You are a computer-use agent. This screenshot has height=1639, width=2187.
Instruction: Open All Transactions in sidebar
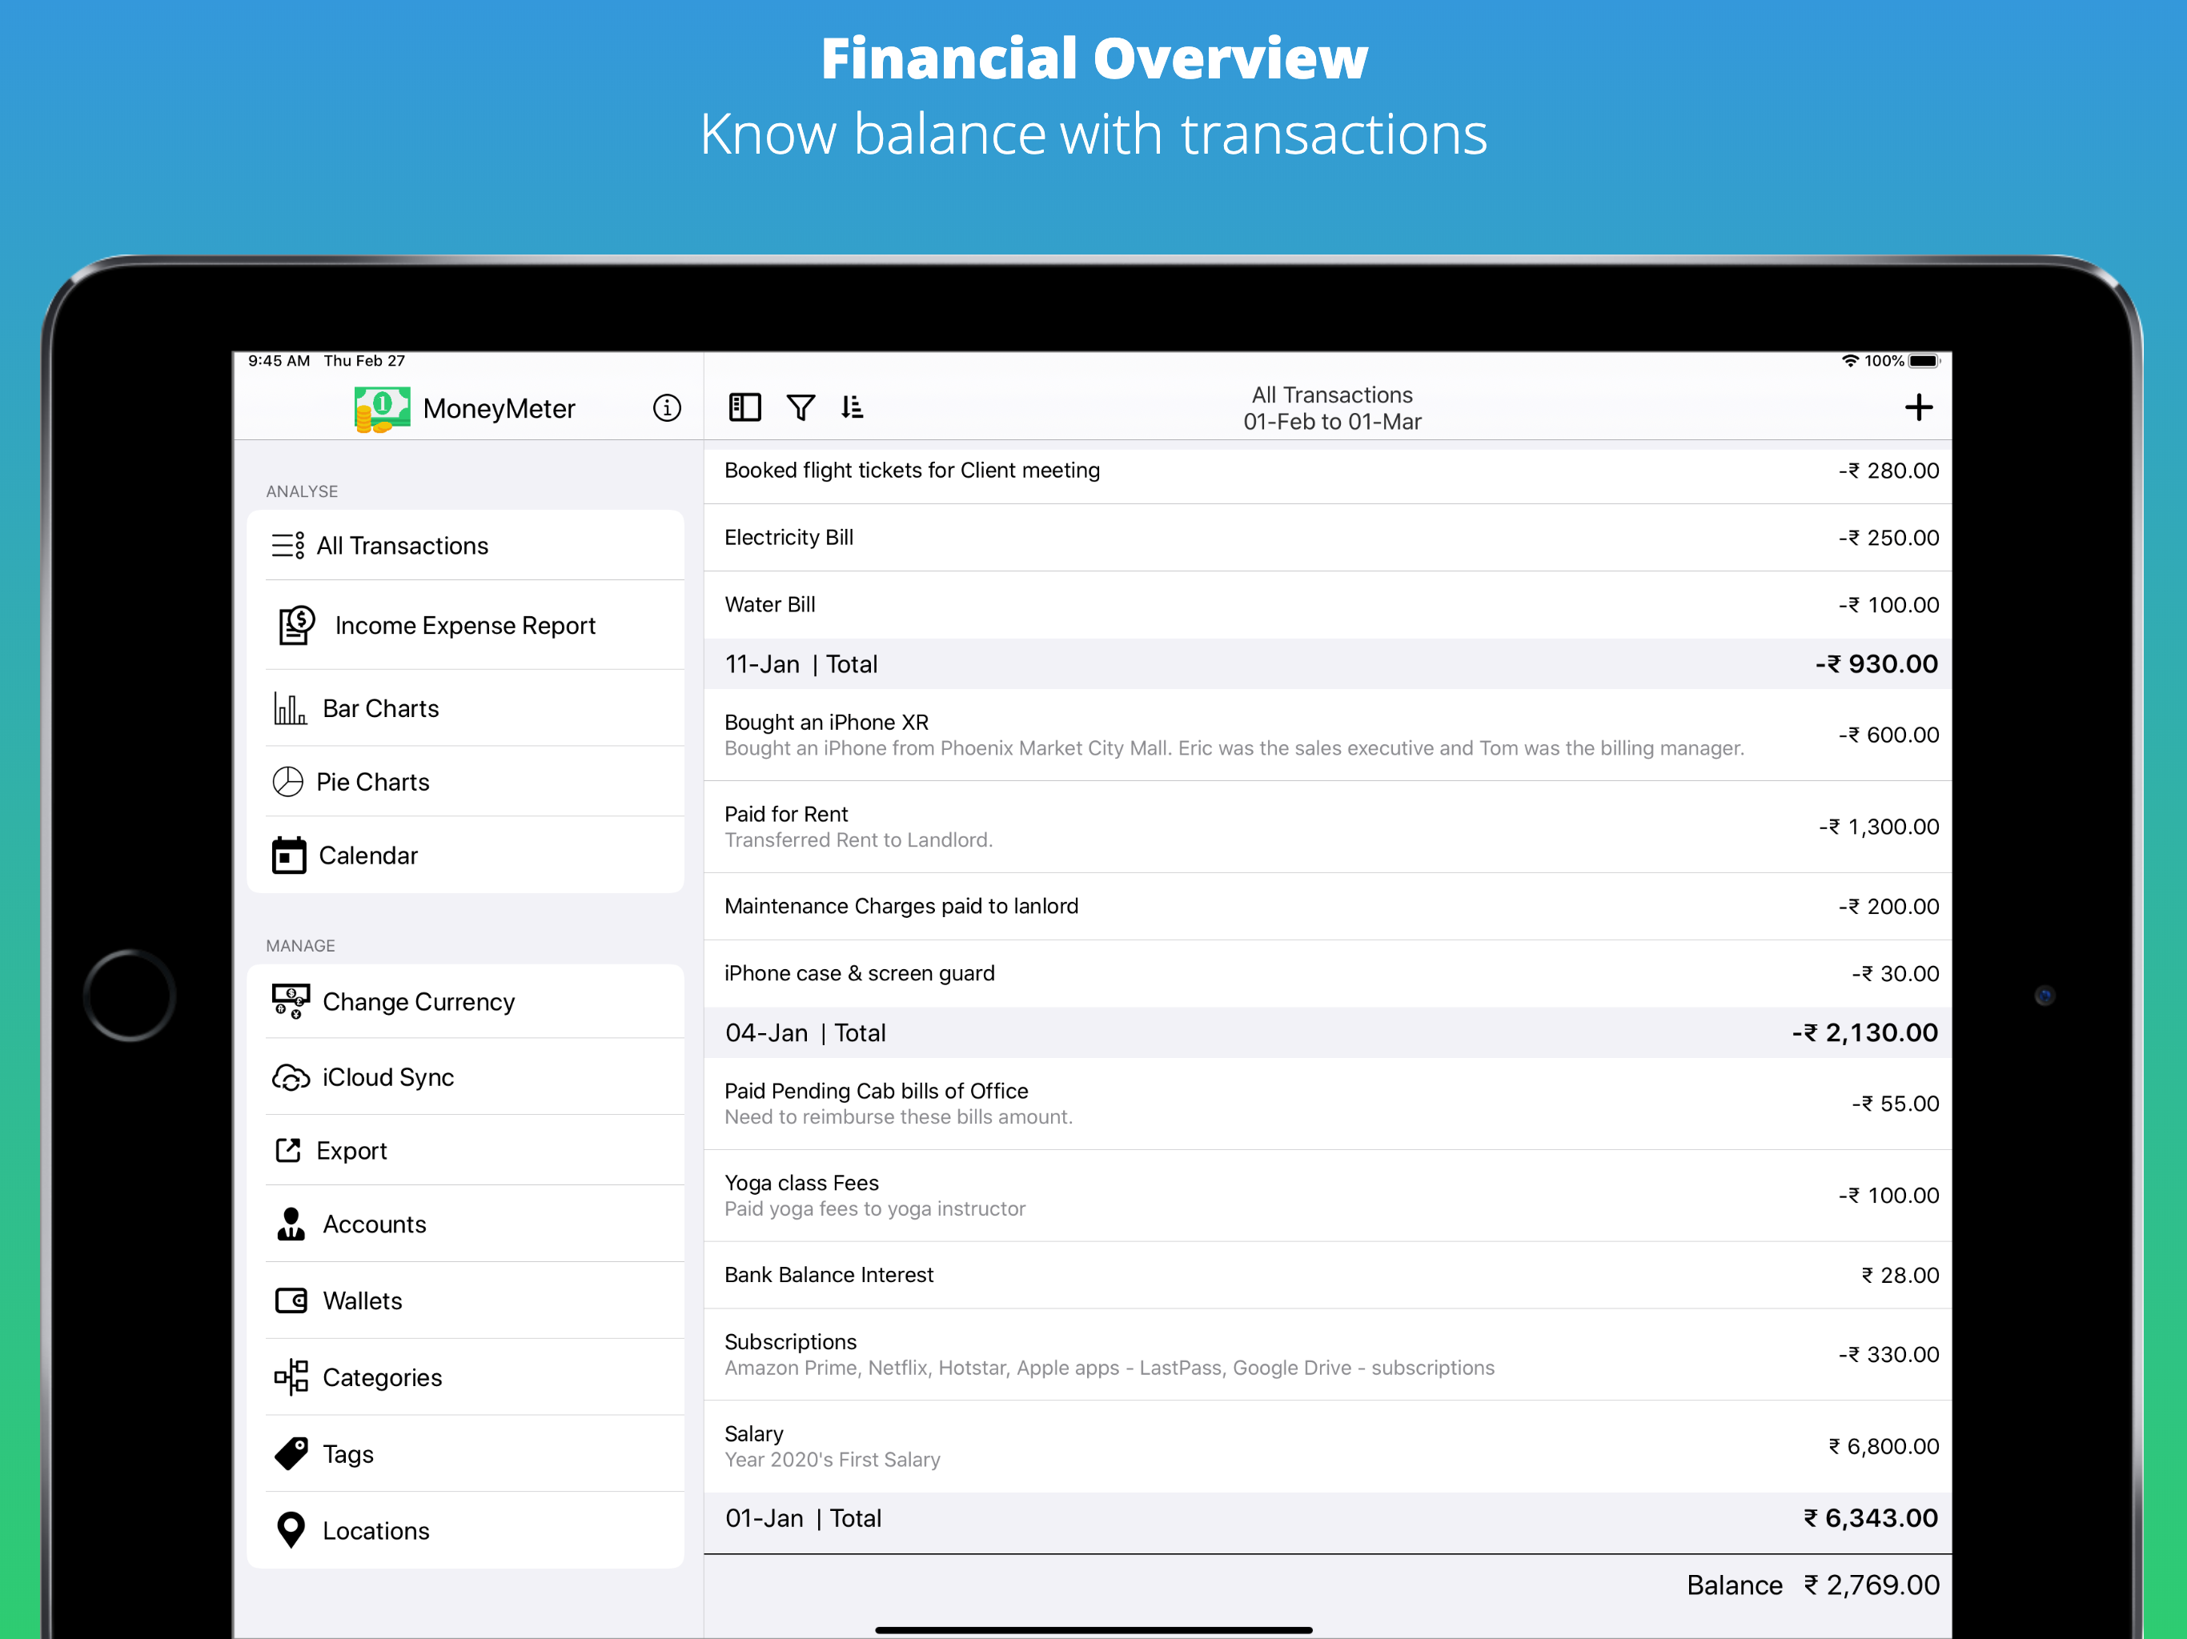click(401, 546)
